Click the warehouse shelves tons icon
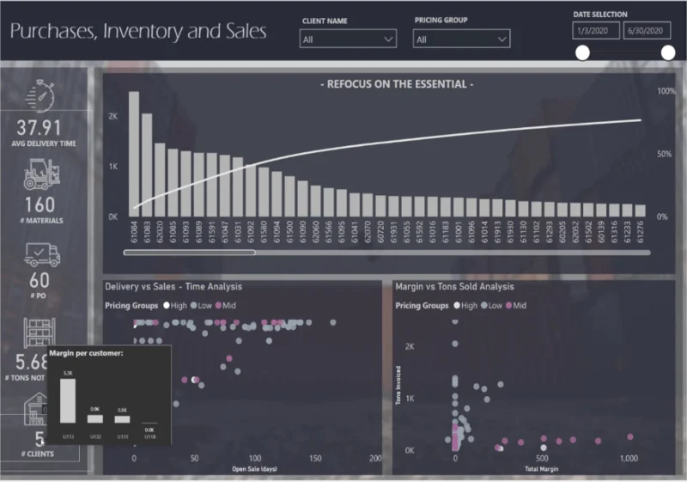This screenshot has height=482, width=687. (40, 333)
